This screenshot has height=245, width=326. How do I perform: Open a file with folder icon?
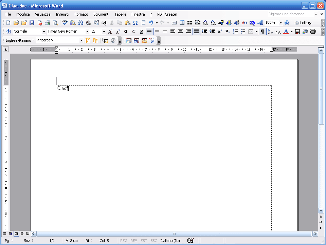[16, 23]
